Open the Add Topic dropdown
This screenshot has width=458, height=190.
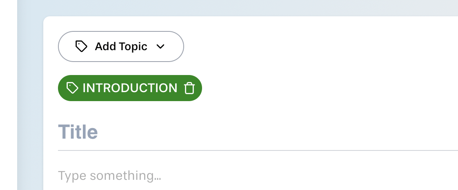pyautogui.click(x=121, y=46)
